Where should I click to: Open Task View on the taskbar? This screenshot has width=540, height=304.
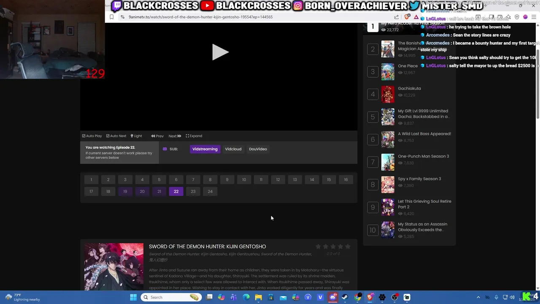209,297
